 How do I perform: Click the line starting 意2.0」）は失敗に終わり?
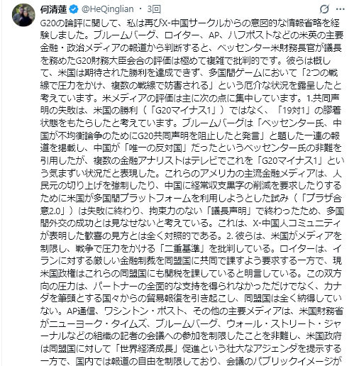tap(192, 211)
